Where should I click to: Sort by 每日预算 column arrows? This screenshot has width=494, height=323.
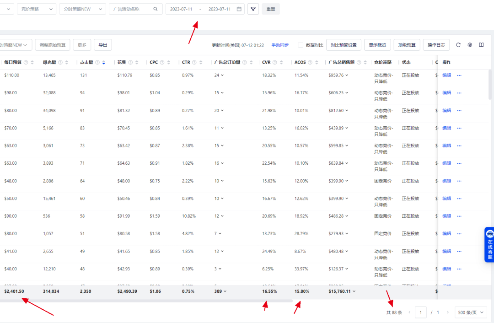pos(32,62)
